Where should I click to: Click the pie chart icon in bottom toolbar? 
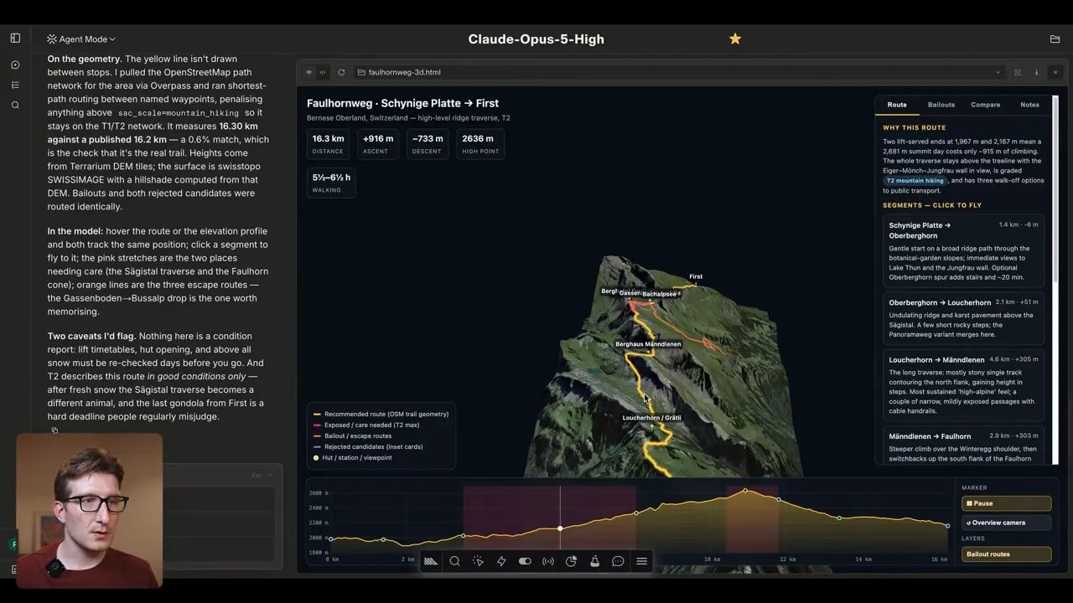coord(572,561)
